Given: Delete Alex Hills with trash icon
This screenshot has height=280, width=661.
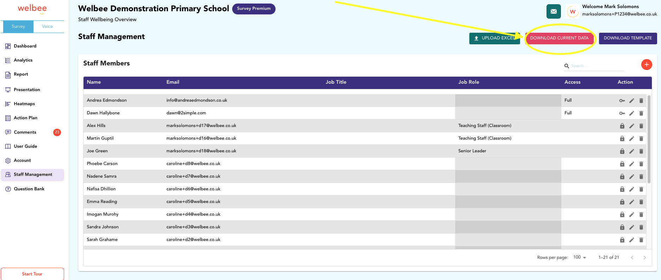Looking at the screenshot, I should coord(641,126).
